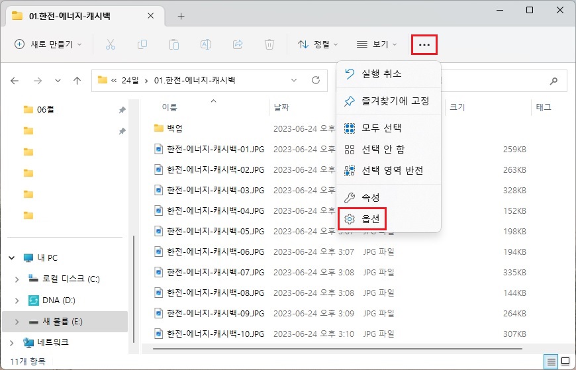Click the file icon of 한전-에너지-캐시백-06.JPG

tap(158, 252)
